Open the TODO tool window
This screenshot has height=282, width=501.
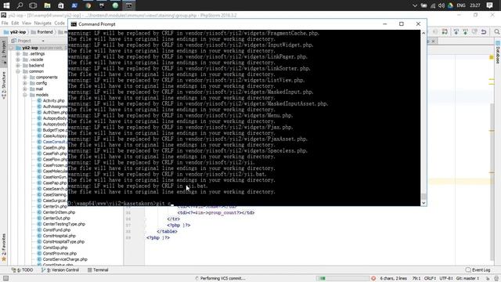click(x=22, y=269)
